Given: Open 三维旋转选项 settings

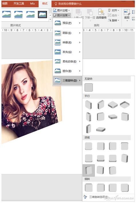Looking at the screenshot, I should [x=109, y=197].
